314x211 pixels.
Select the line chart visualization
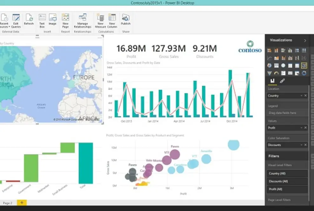tap(269, 58)
